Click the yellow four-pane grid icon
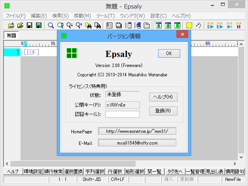Image resolution: width=248 pixels, height=186 pixels. tap(189, 25)
